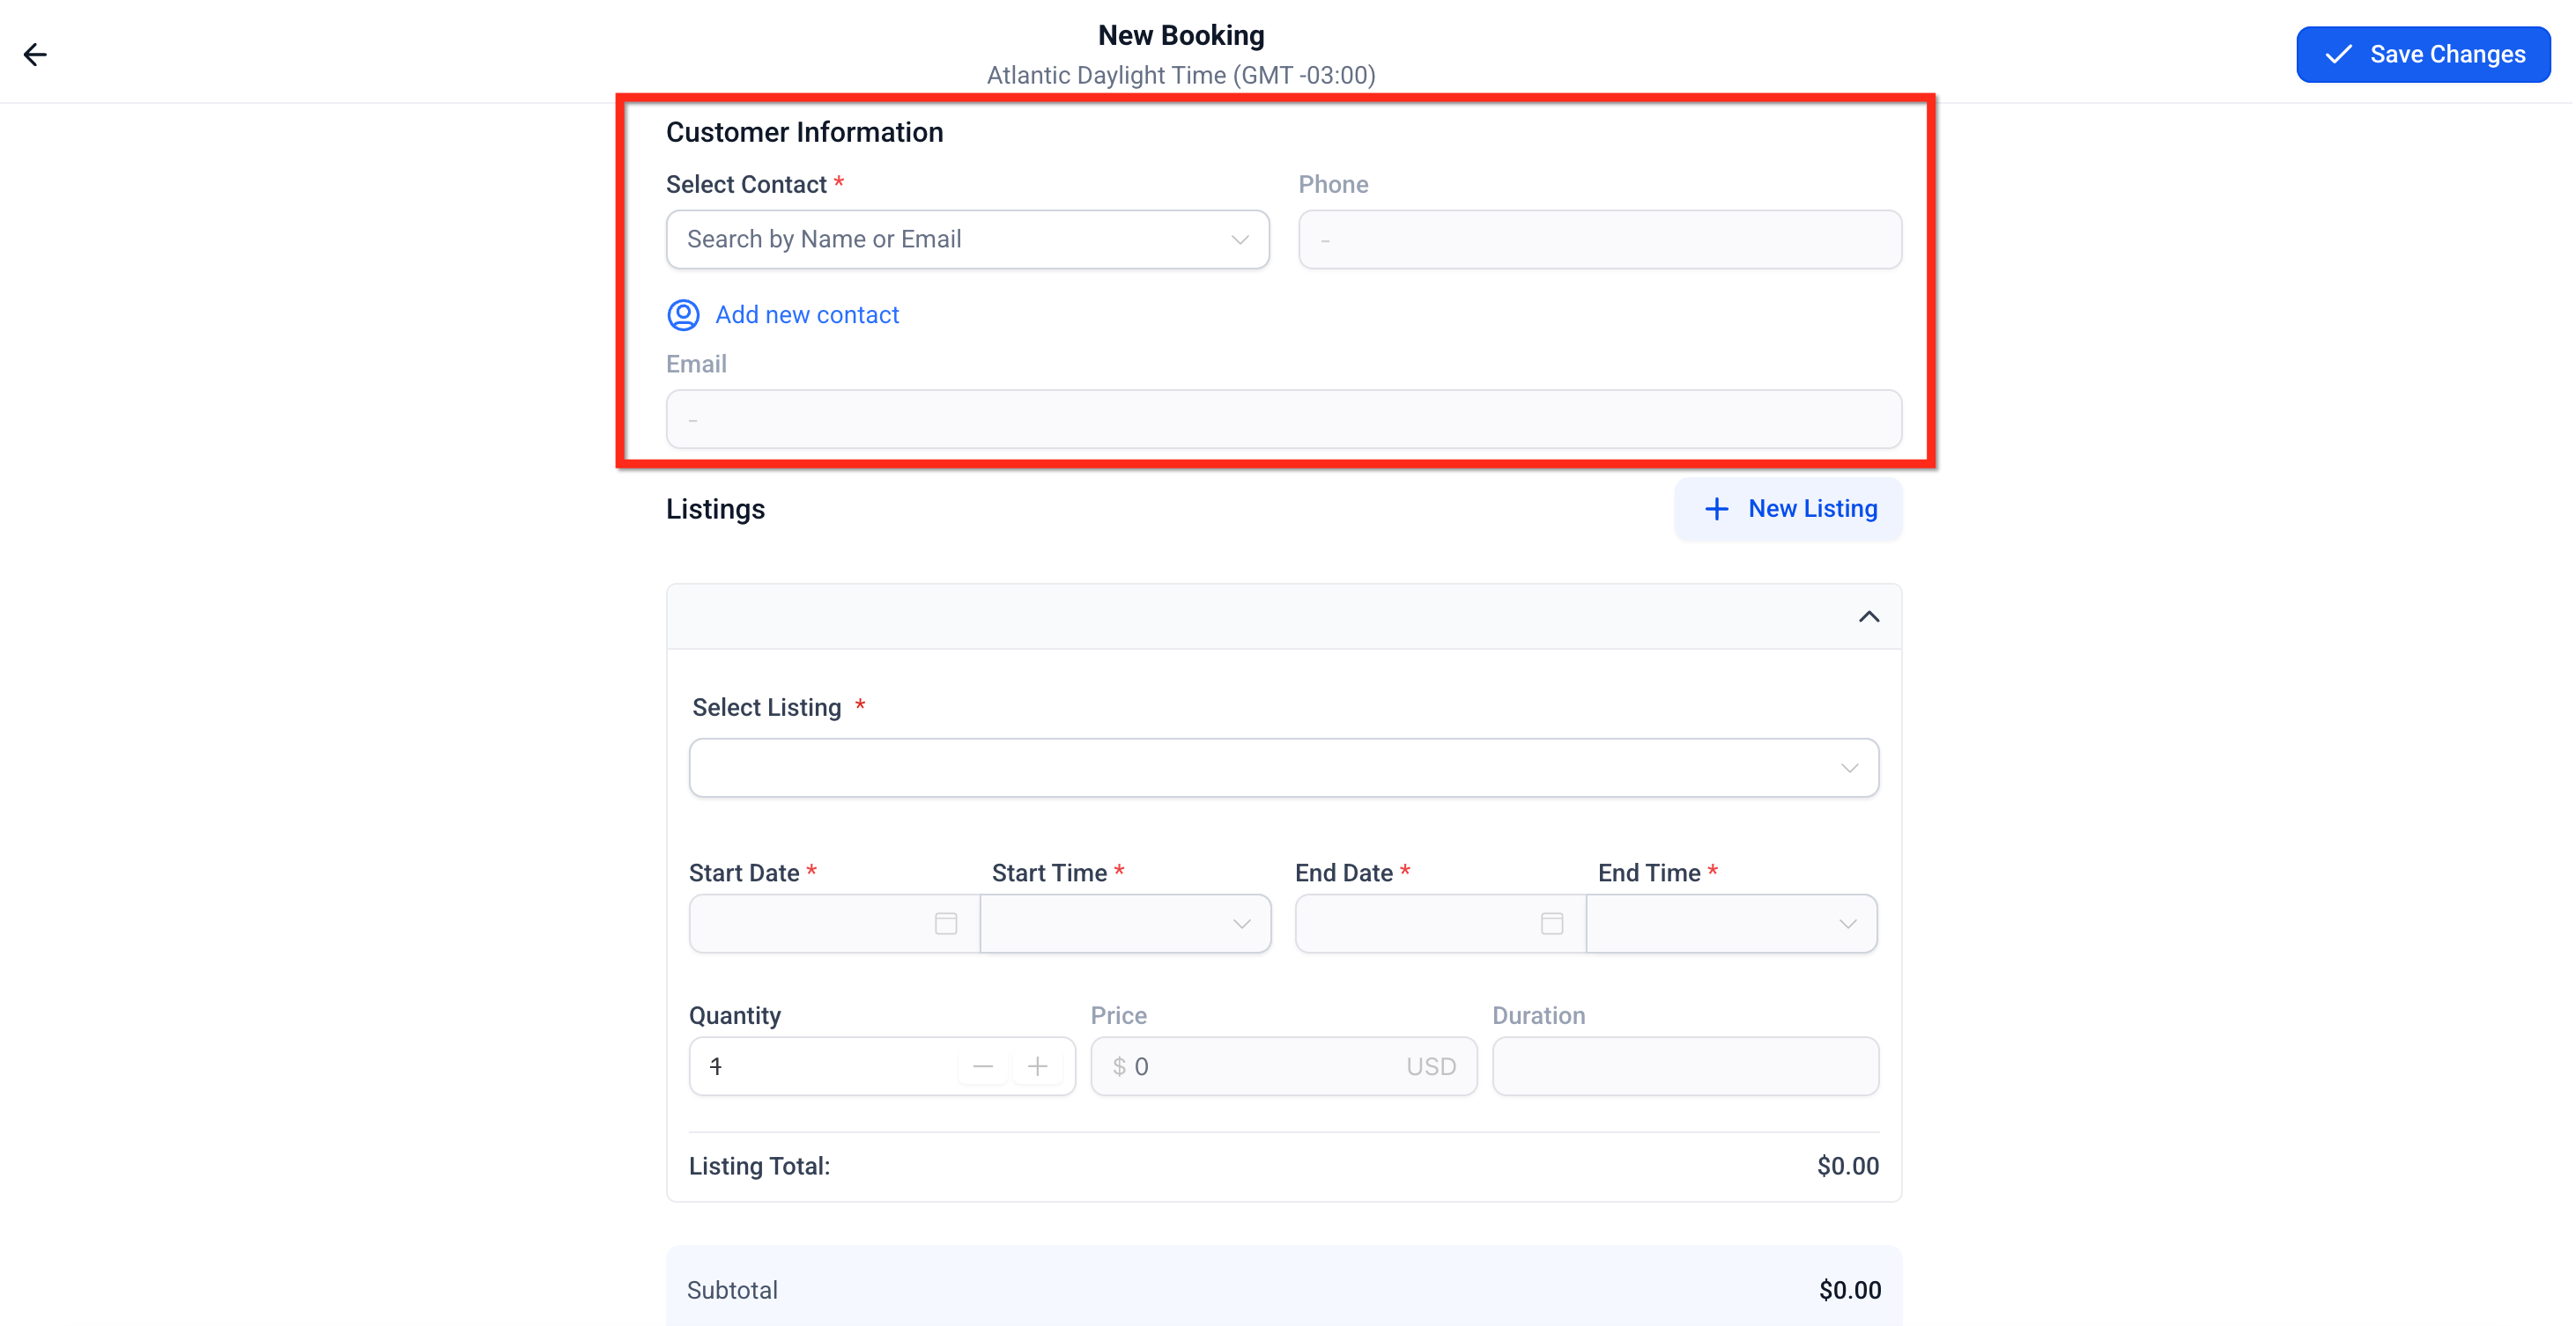This screenshot has height=1326, width=2576.
Task: Click the back arrow icon
Action: pos(35,54)
